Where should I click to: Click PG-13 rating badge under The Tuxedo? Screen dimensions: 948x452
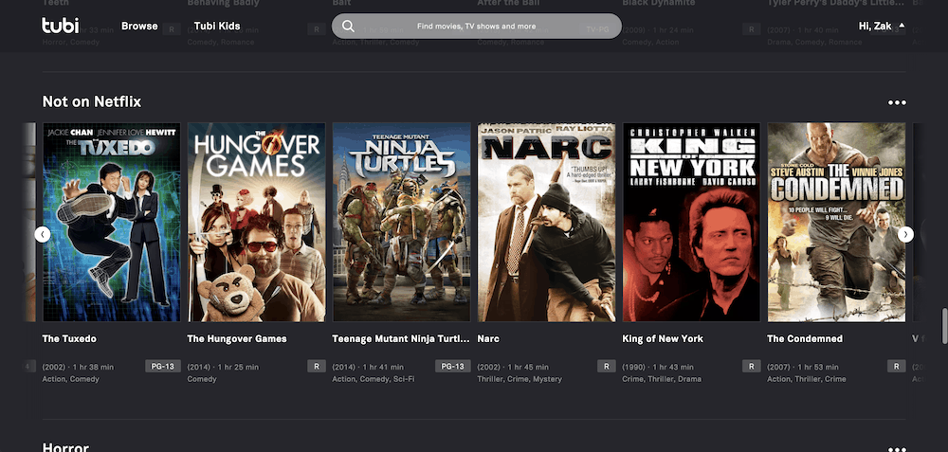click(163, 366)
